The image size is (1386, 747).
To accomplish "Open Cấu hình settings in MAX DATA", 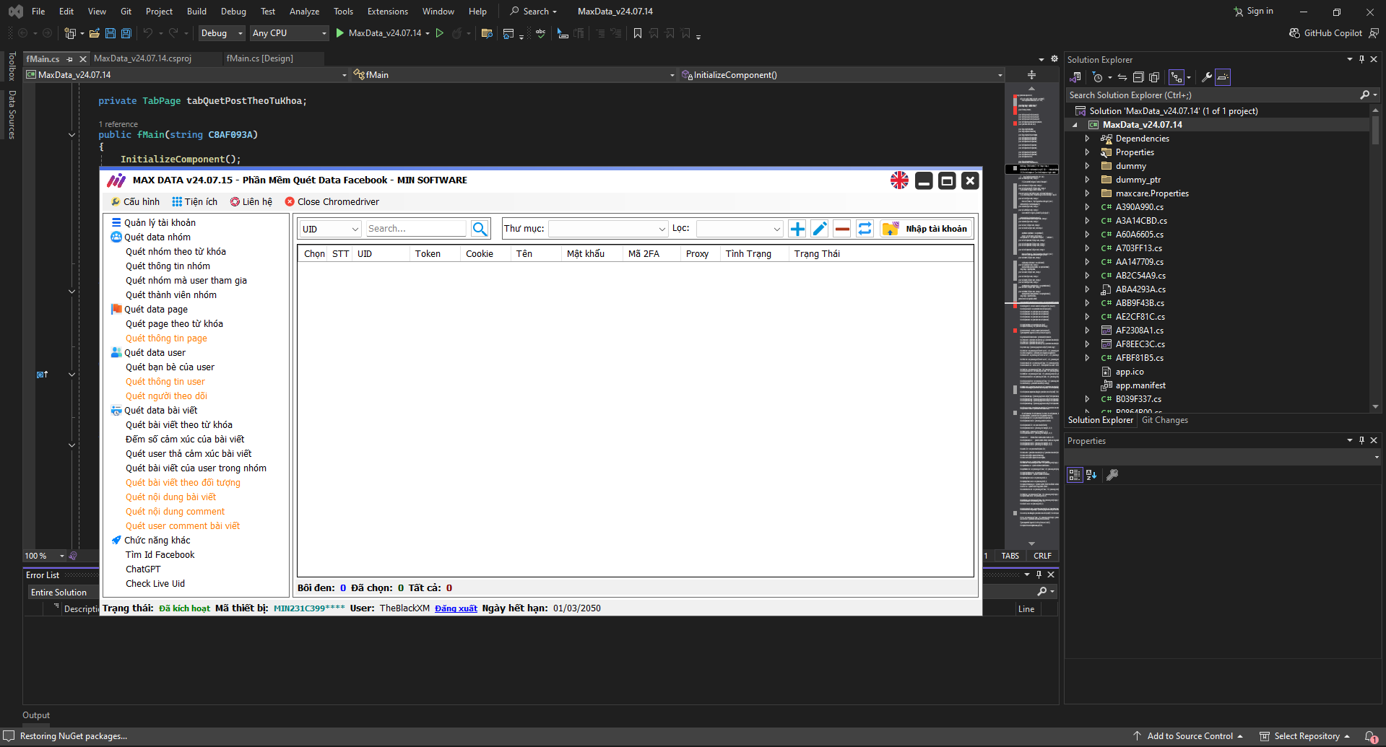I will click(135, 202).
